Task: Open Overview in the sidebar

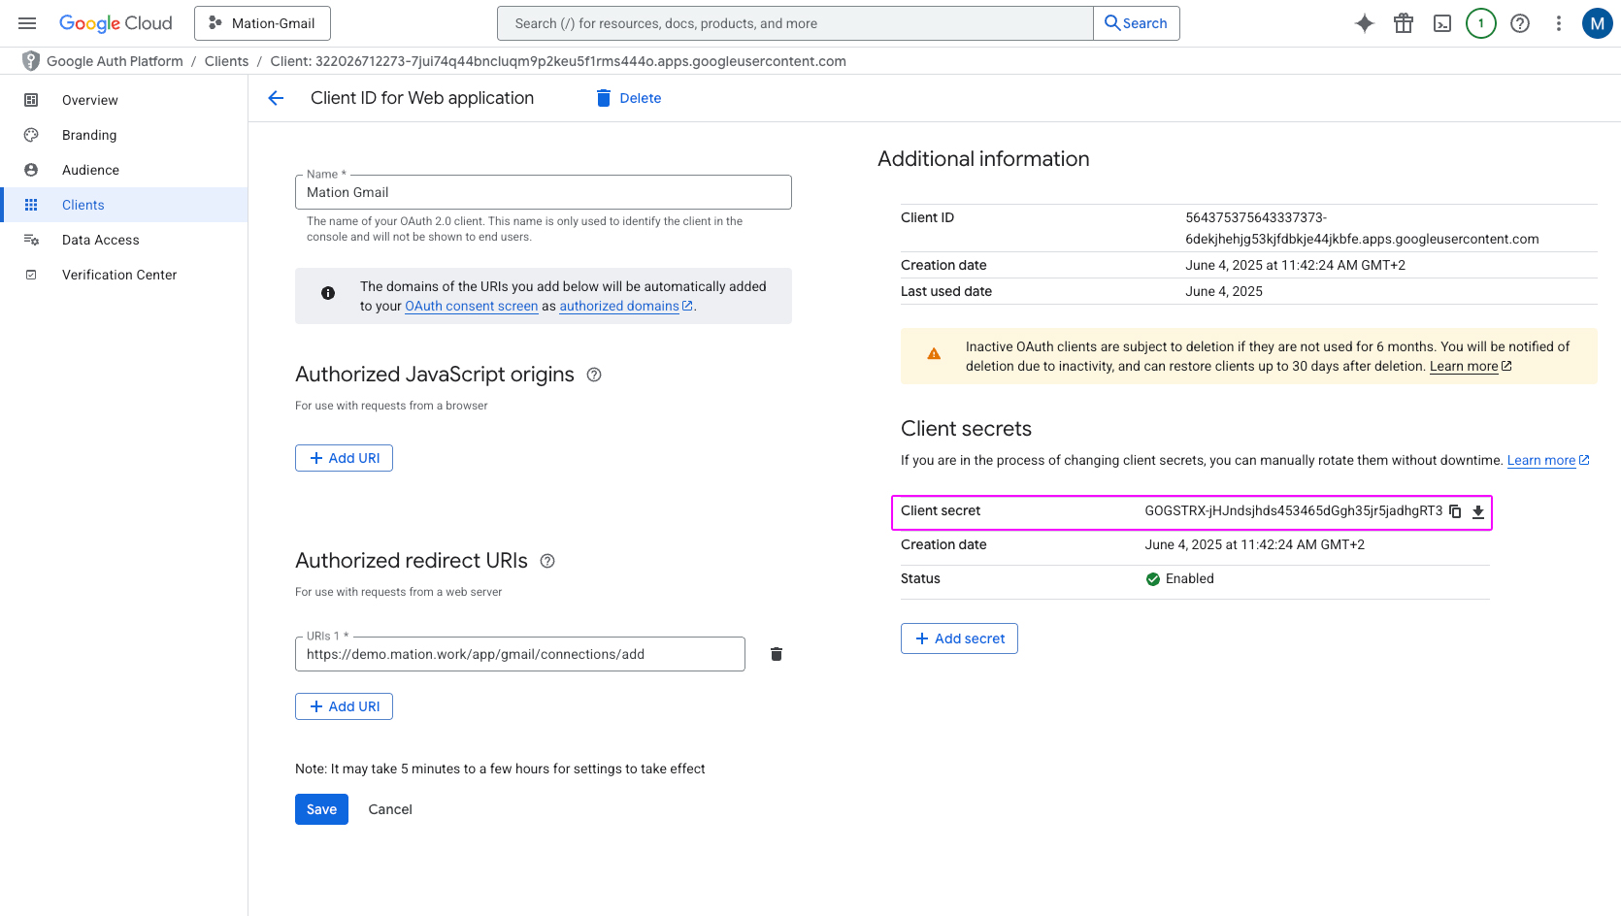Action: click(x=124, y=100)
